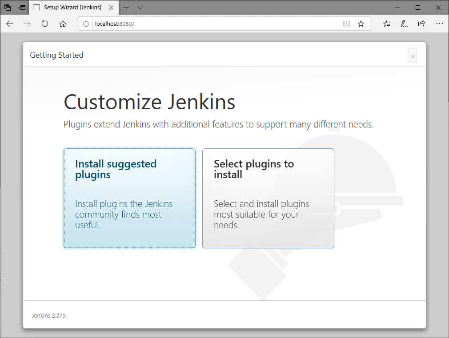Choose Select plugins to install
This screenshot has height=338, width=449.
pyautogui.click(x=268, y=198)
